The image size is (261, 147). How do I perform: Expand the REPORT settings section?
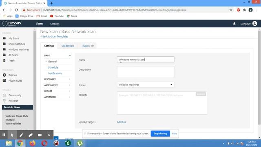69,91
